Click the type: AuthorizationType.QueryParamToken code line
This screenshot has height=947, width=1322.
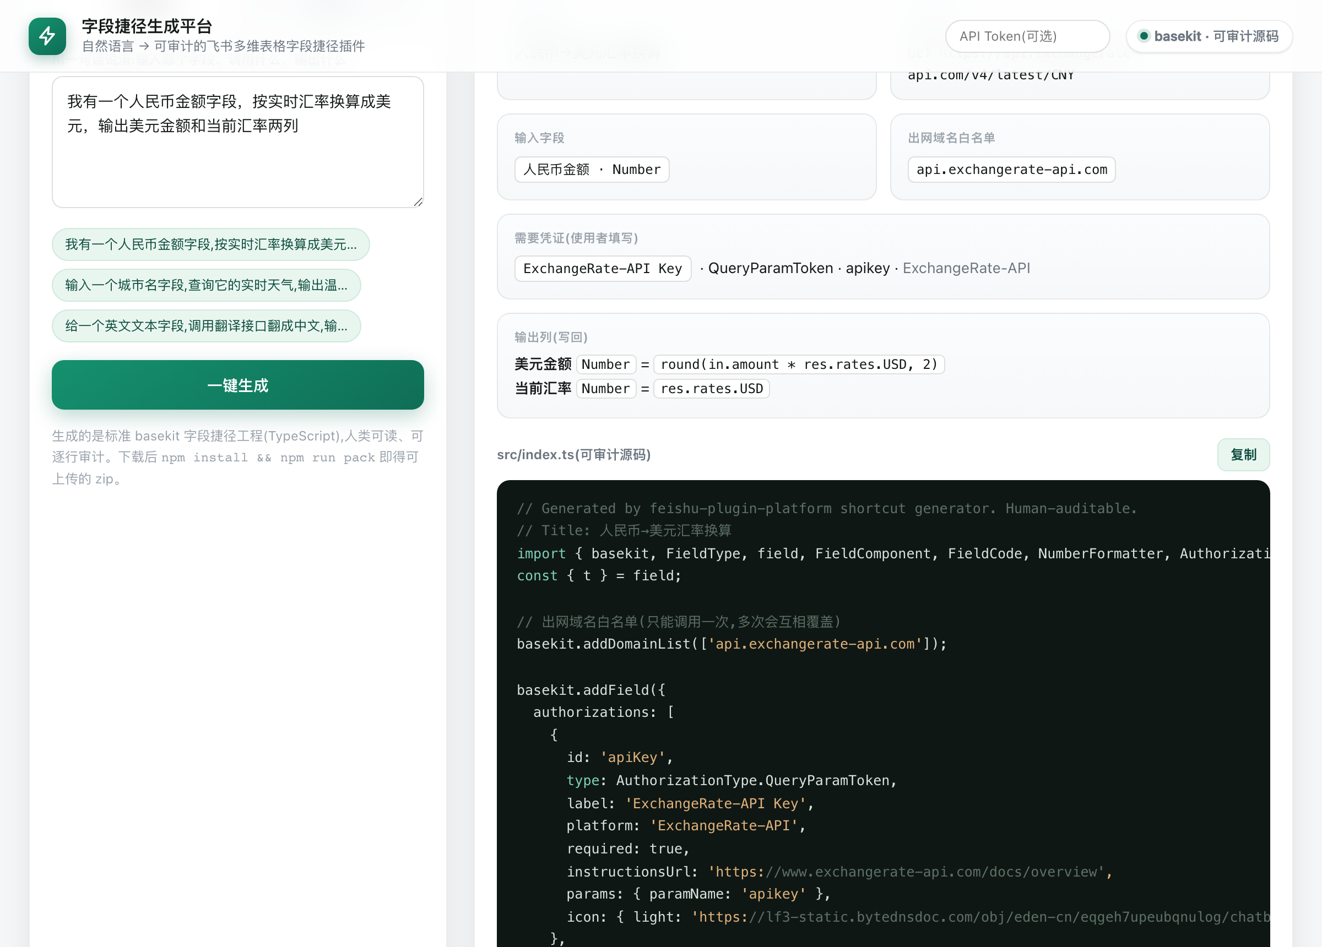pos(732,781)
